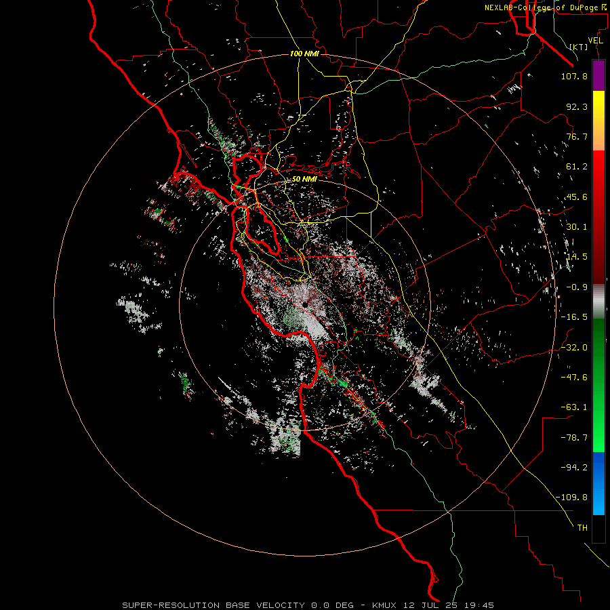Viewport: 610px width, 610px height.
Task: Select the -94.2 scale value
Action: [x=574, y=467]
